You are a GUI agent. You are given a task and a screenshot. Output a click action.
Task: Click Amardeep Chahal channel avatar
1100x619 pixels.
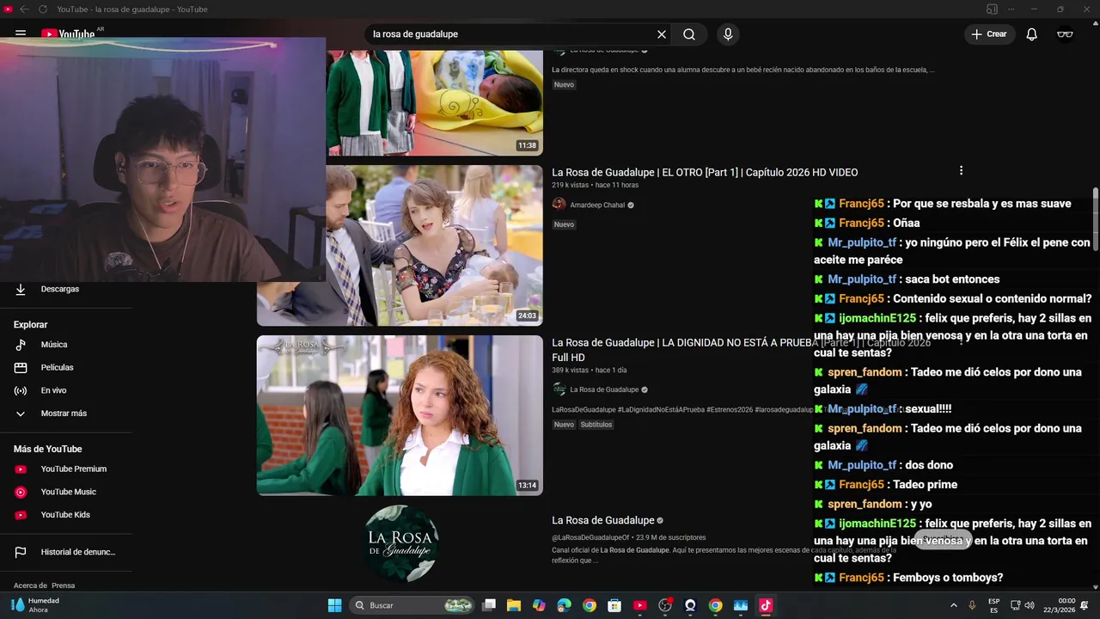[x=559, y=205]
